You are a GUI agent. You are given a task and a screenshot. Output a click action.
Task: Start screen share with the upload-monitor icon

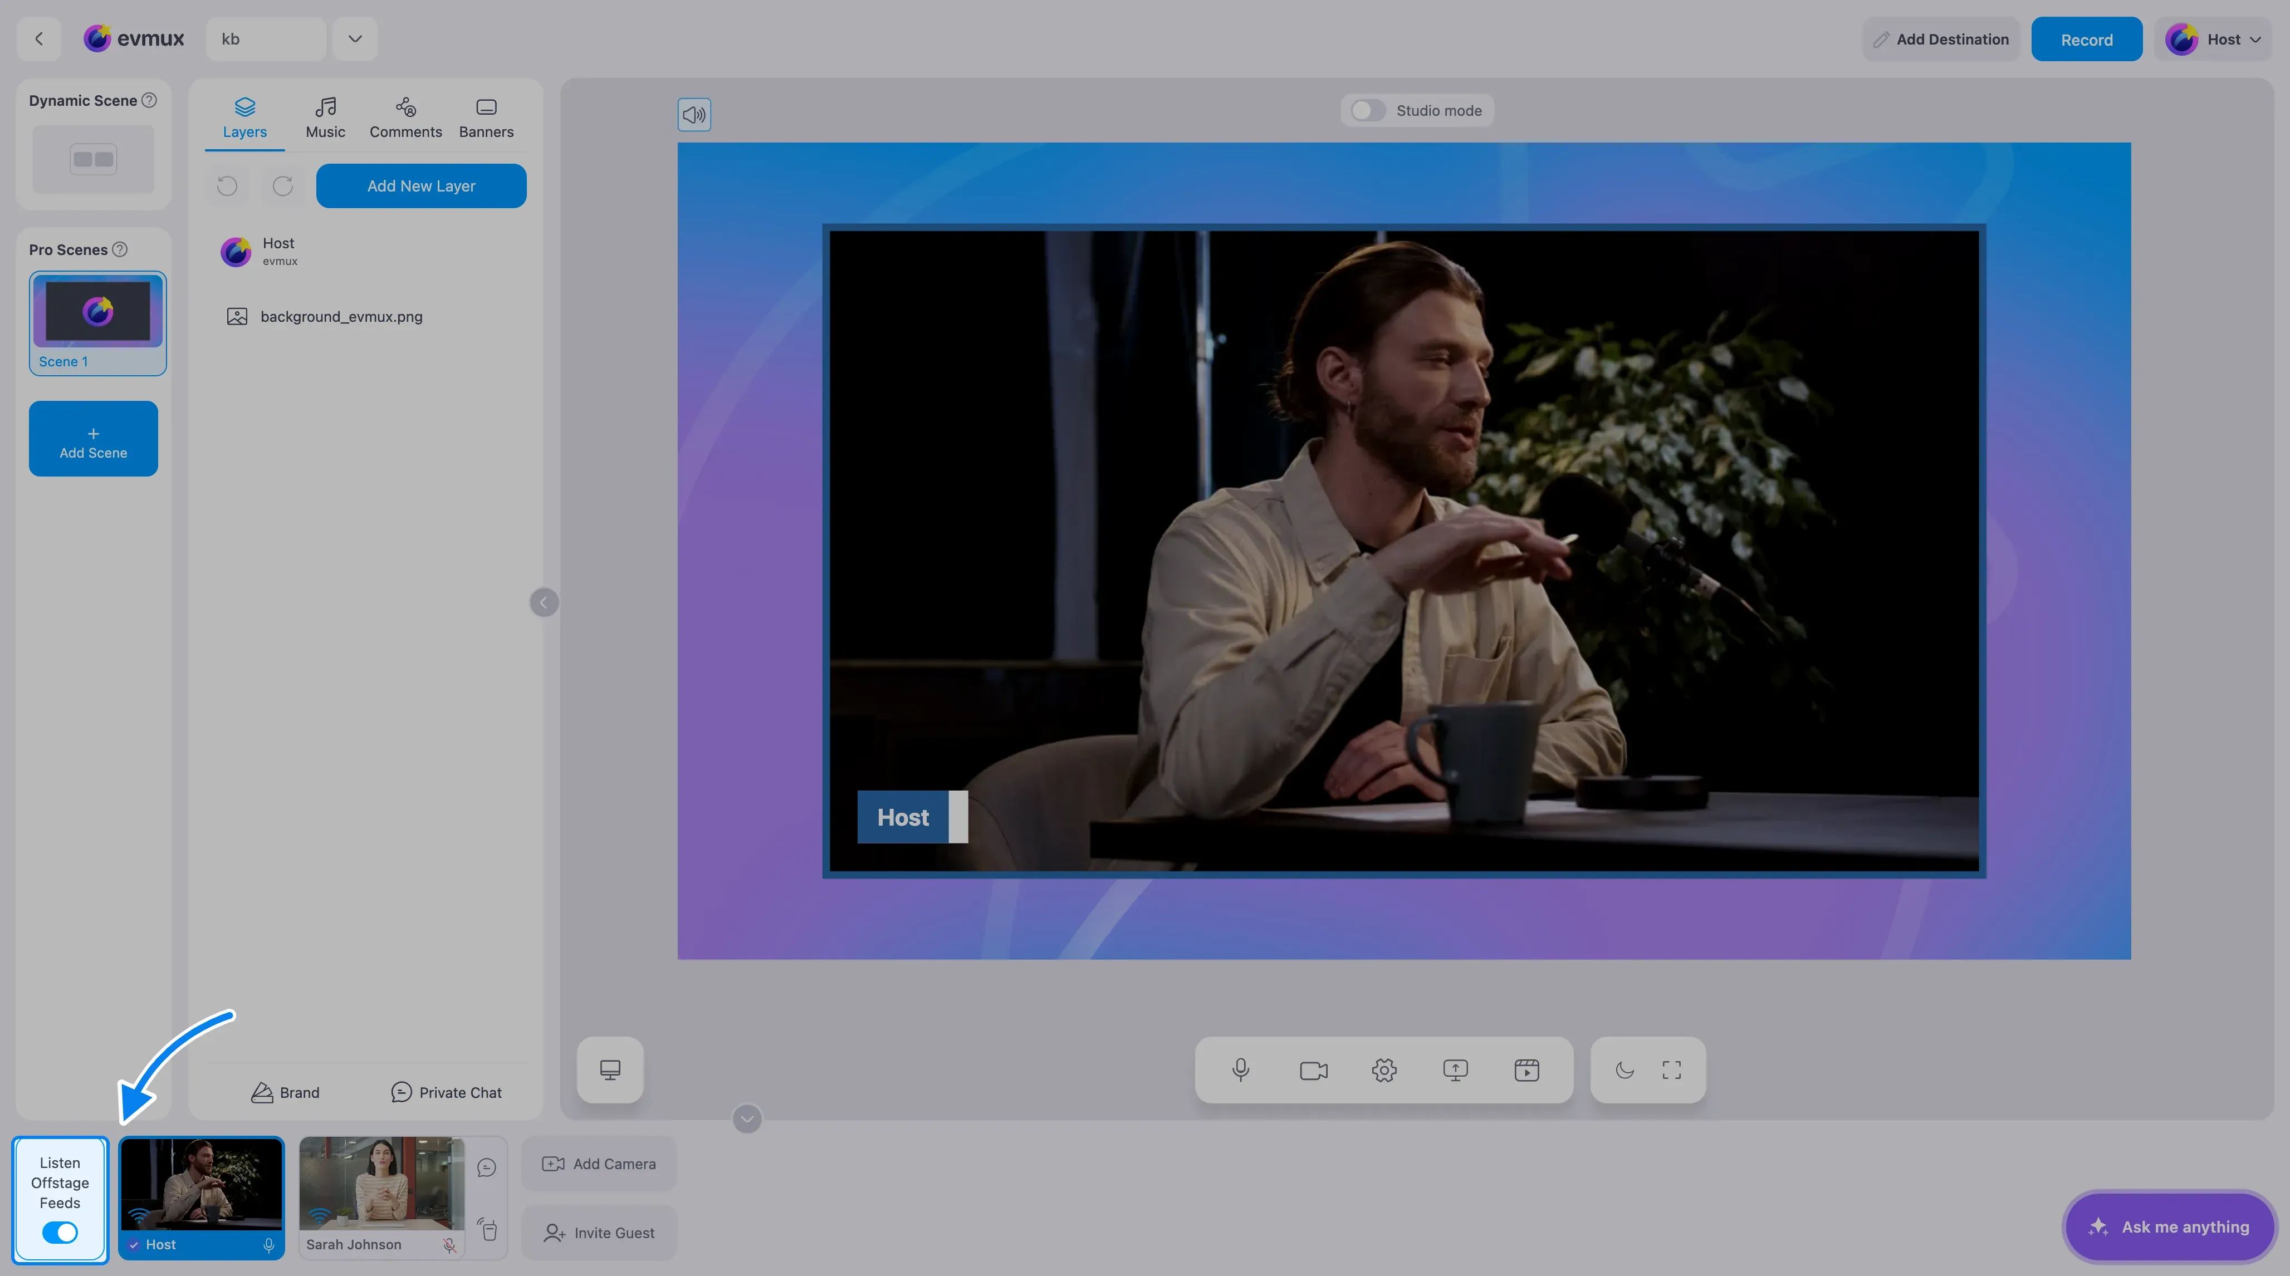click(1455, 1070)
